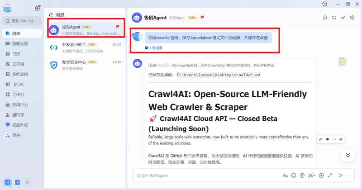Open the 1 条回复 thread link
Image resolution: width=362 pixels, height=190 pixels.
(153, 48)
